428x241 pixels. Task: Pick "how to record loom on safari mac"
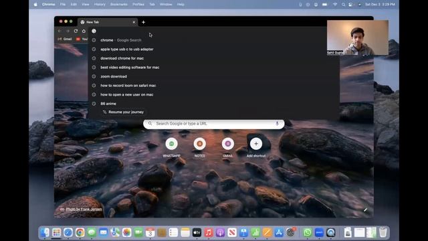(213, 86)
